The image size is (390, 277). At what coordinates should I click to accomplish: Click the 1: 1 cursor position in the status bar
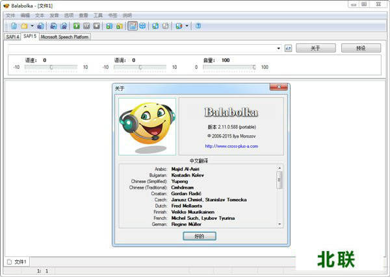[x=42, y=271]
